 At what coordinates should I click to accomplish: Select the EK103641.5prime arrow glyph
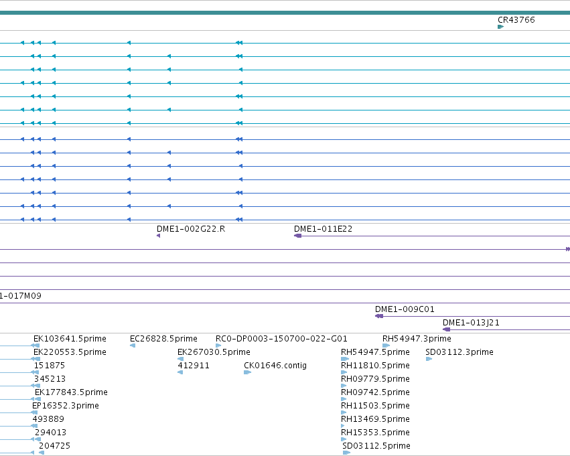36,346
